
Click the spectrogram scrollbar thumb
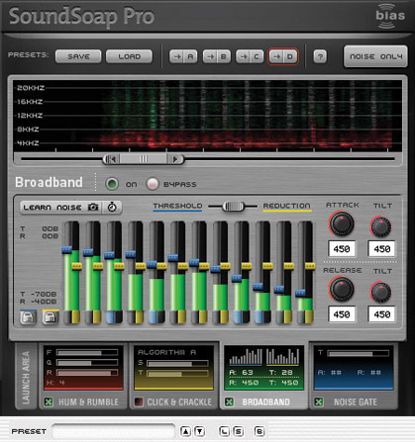[144, 159]
